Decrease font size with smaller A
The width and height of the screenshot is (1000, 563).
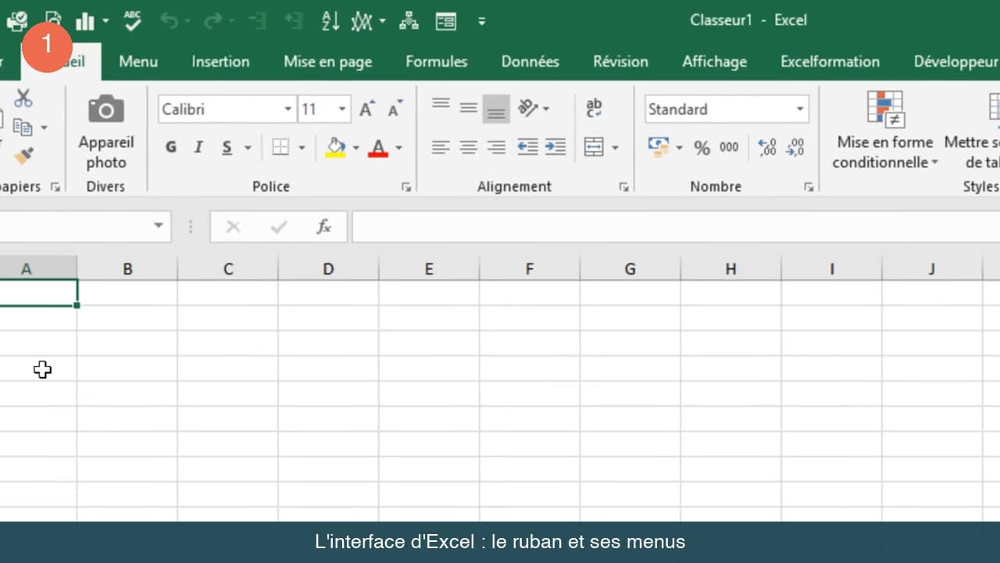tap(395, 109)
